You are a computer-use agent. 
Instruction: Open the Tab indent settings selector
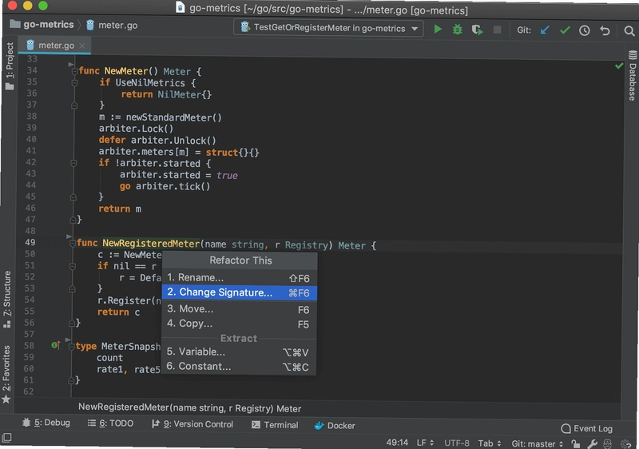pos(490,443)
